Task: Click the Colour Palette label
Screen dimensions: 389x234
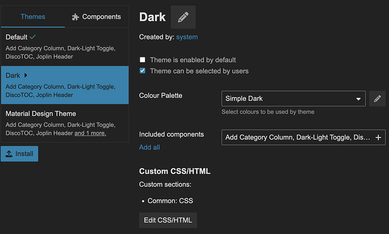Action: 161,95
